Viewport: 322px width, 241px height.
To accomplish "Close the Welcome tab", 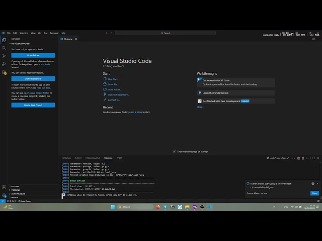I will (x=76, y=39).
